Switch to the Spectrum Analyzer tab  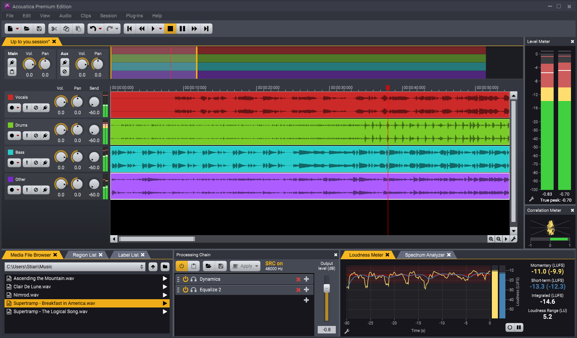coord(424,255)
